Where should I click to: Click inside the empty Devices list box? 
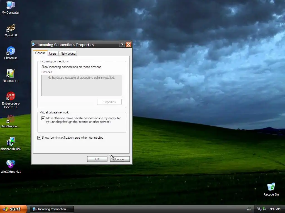82,85
